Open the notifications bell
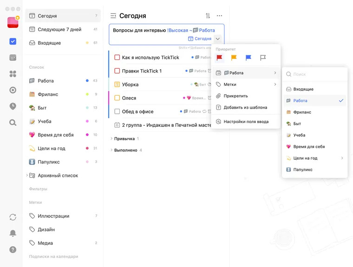 [13, 233]
